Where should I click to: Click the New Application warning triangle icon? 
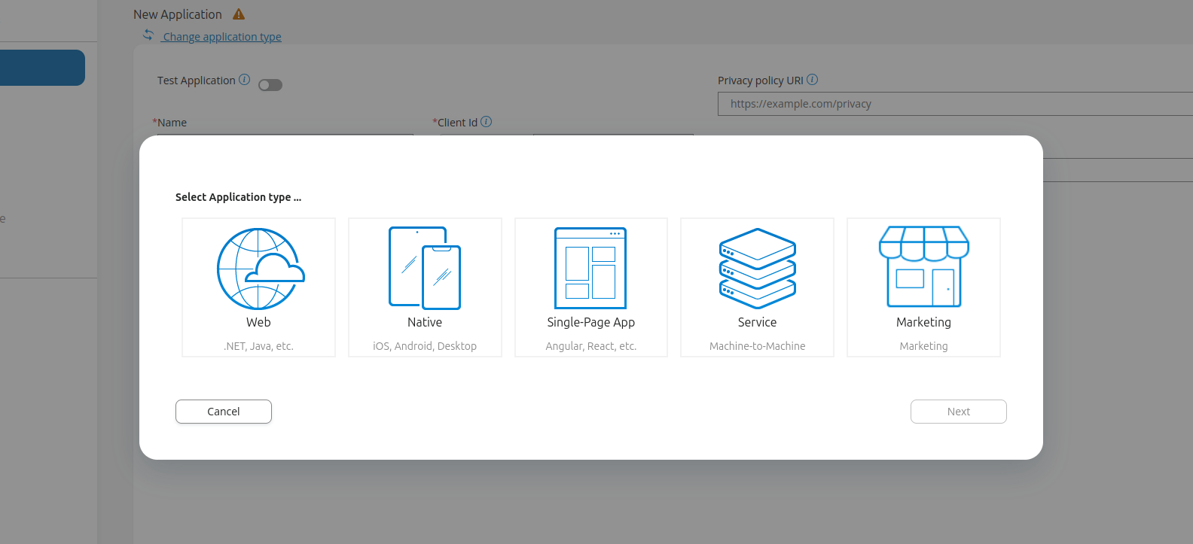(239, 14)
